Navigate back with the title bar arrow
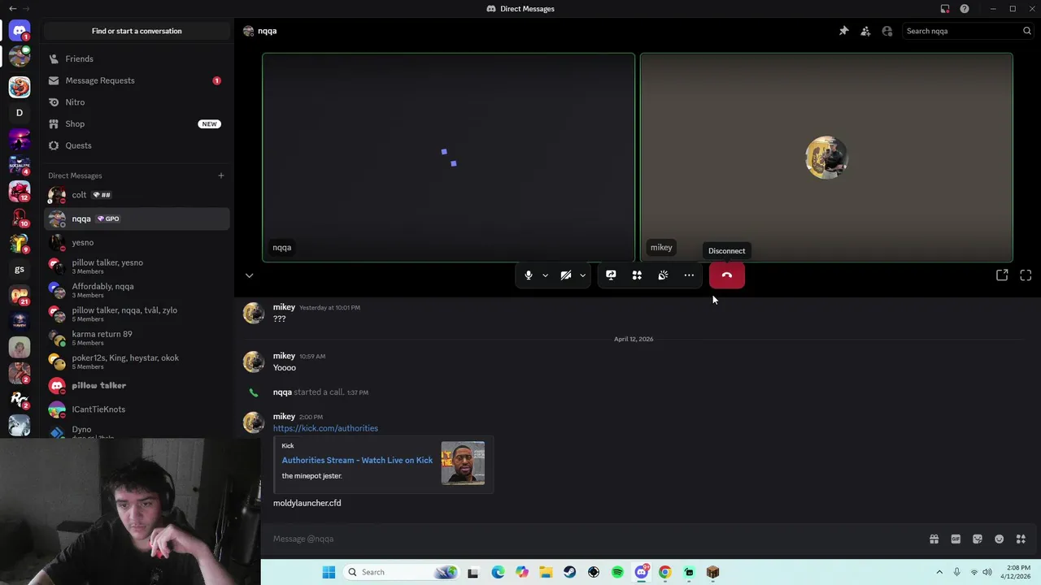 (x=12, y=9)
